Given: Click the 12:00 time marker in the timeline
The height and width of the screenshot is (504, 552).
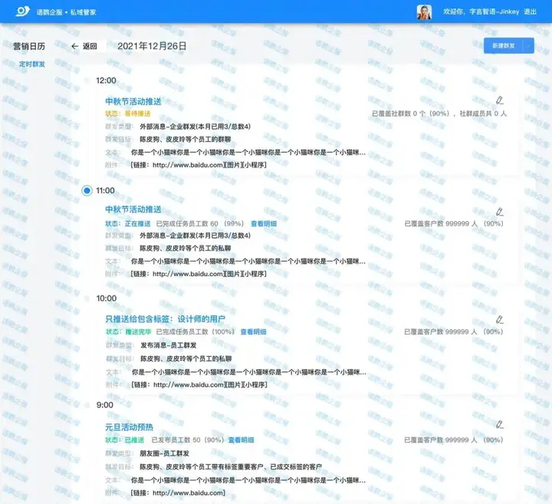Looking at the screenshot, I should coord(106,81).
